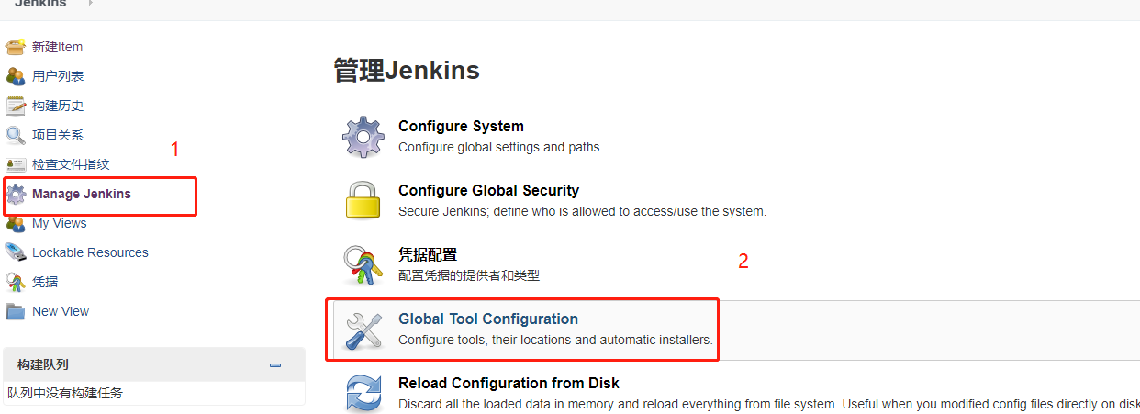Click the Reload Configuration refresh arrows icon
The width and height of the screenshot is (1140, 414).
coord(363,394)
